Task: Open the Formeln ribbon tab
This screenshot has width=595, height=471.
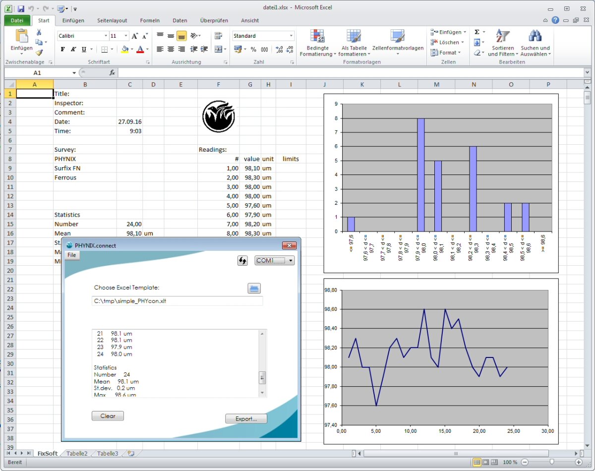Action: (150, 20)
